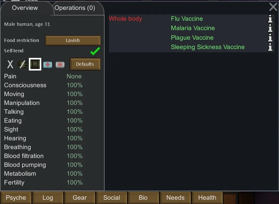Switch to the Operations (0) tab
279x204 pixels.
(x=75, y=8)
